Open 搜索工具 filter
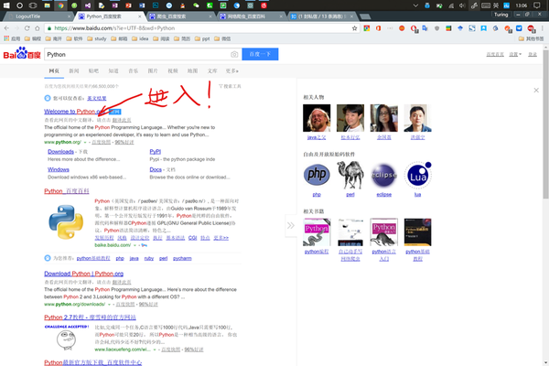 (x=230, y=86)
